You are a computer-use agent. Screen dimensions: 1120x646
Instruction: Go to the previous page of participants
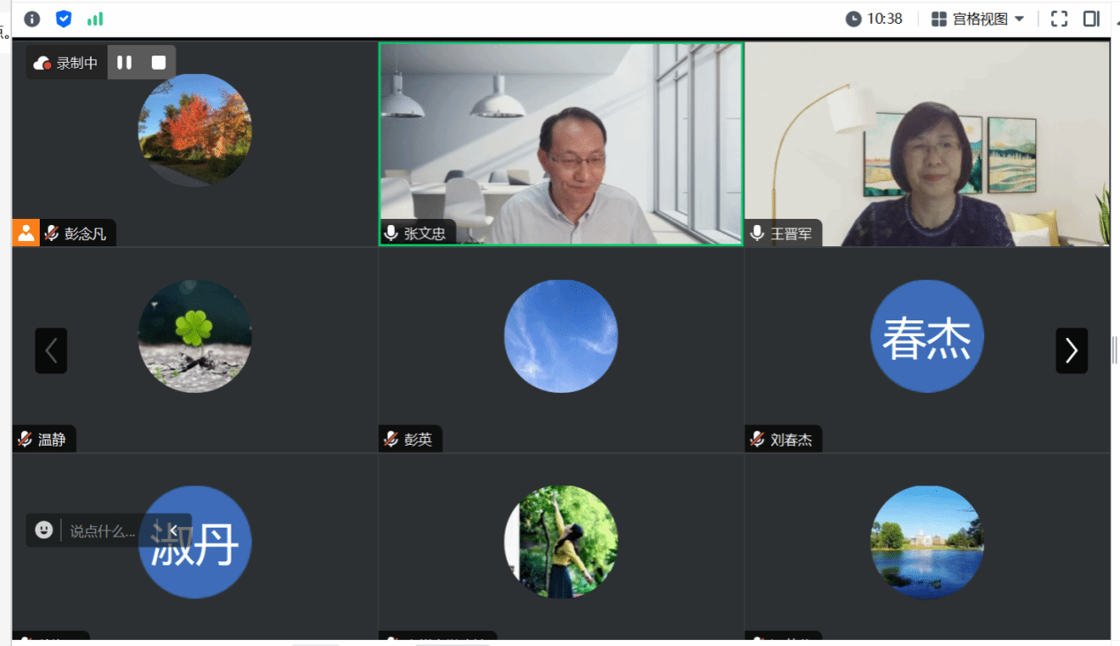coord(51,350)
